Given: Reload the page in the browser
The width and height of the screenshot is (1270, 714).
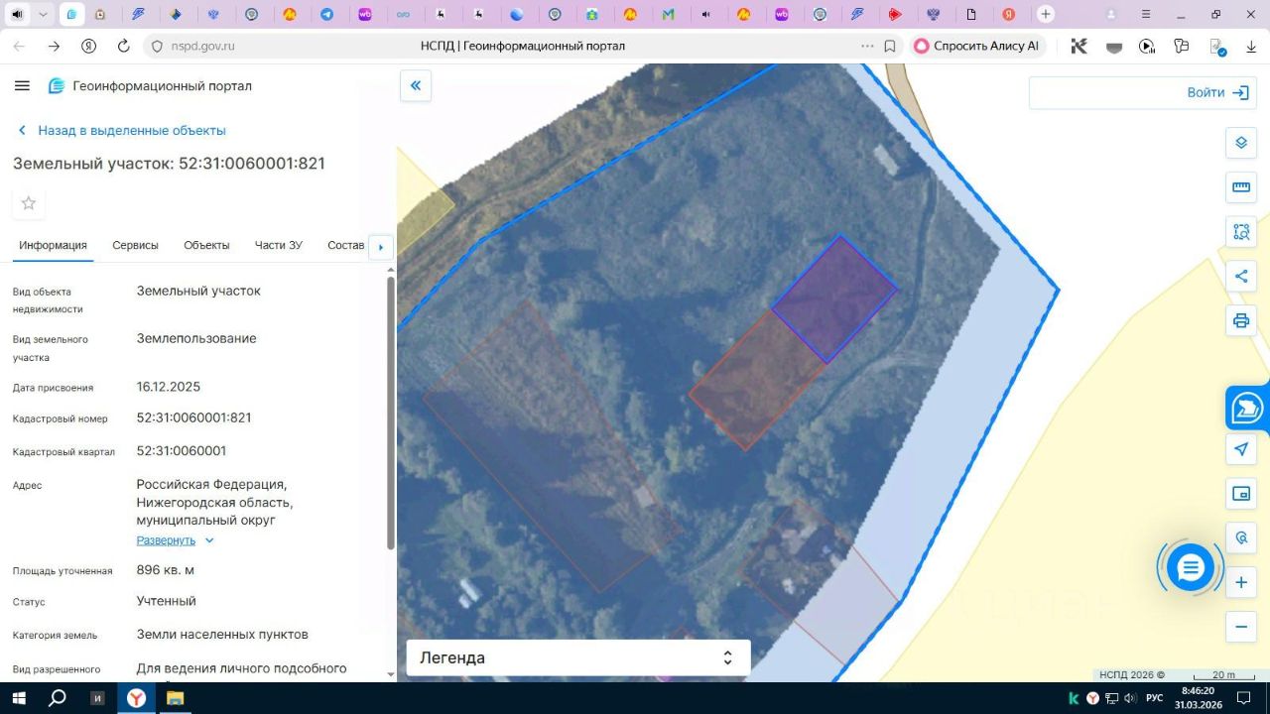Looking at the screenshot, I should pos(123,46).
